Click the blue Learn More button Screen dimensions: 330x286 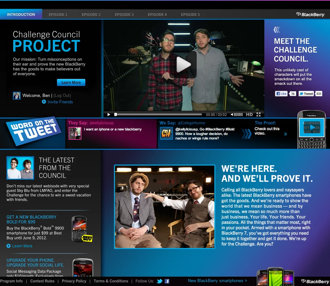point(71,82)
